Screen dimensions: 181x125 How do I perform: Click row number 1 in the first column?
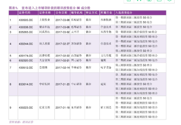tap(10, 20)
